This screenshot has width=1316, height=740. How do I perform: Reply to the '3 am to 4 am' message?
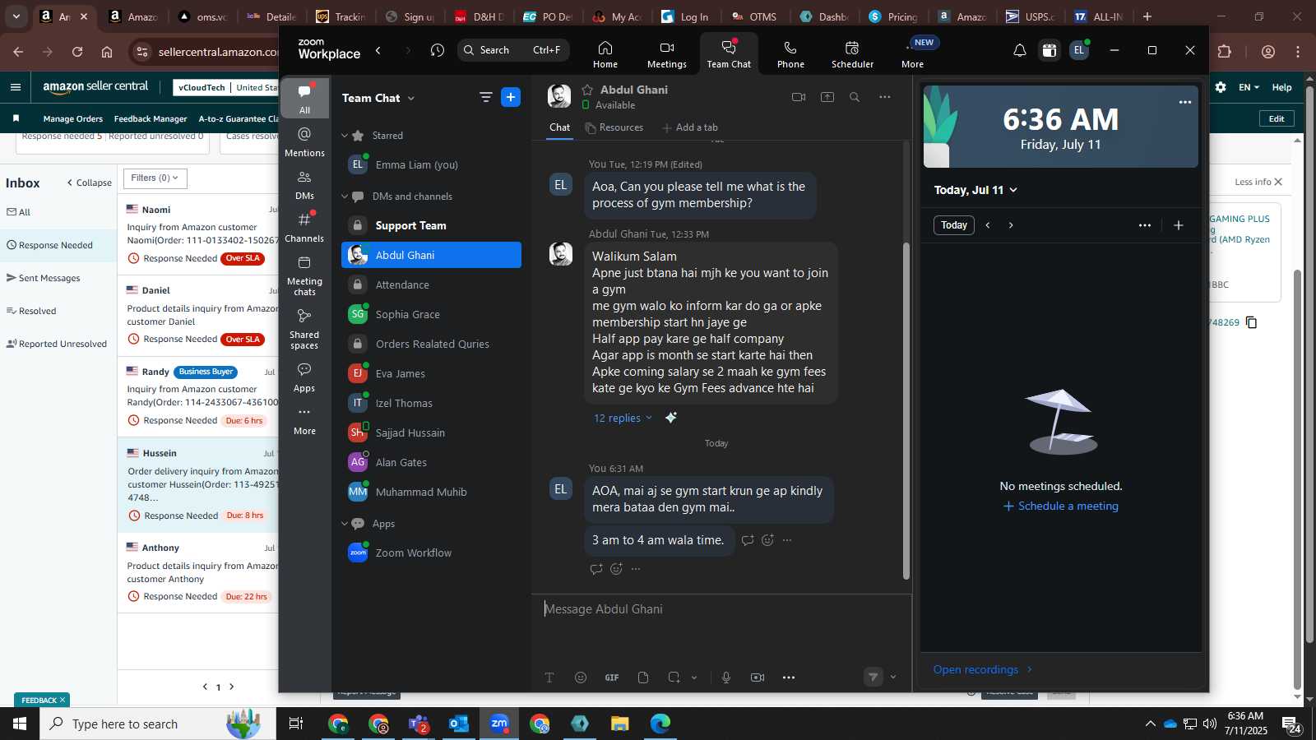pos(748,540)
